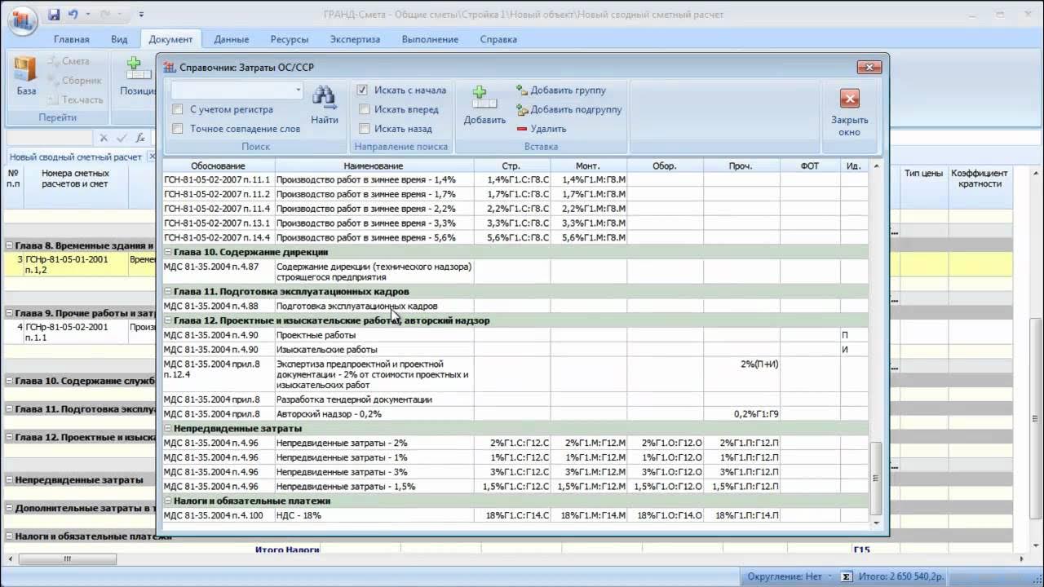Image resolution: width=1044 pixels, height=587 pixels.
Task: Switch to the Выполнение ribbon tab
Action: tap(430, 39)
